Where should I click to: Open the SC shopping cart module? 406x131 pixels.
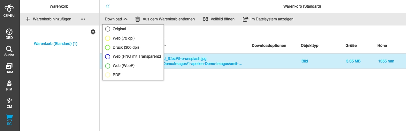[9, 120]
